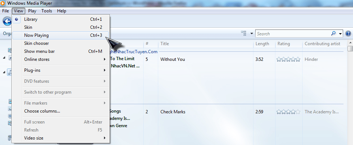Open the Play menu
Screen dimensions: 353x145
click(32, 11)
